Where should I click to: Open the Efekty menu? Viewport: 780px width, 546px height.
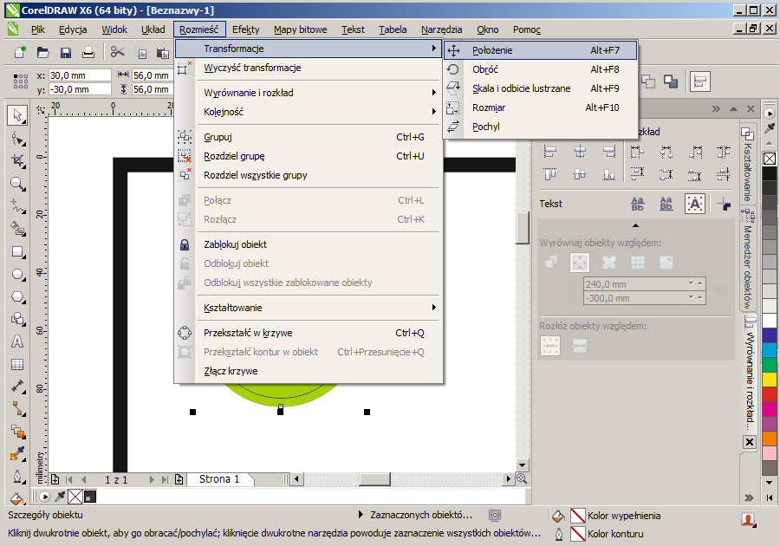(246, 29)
